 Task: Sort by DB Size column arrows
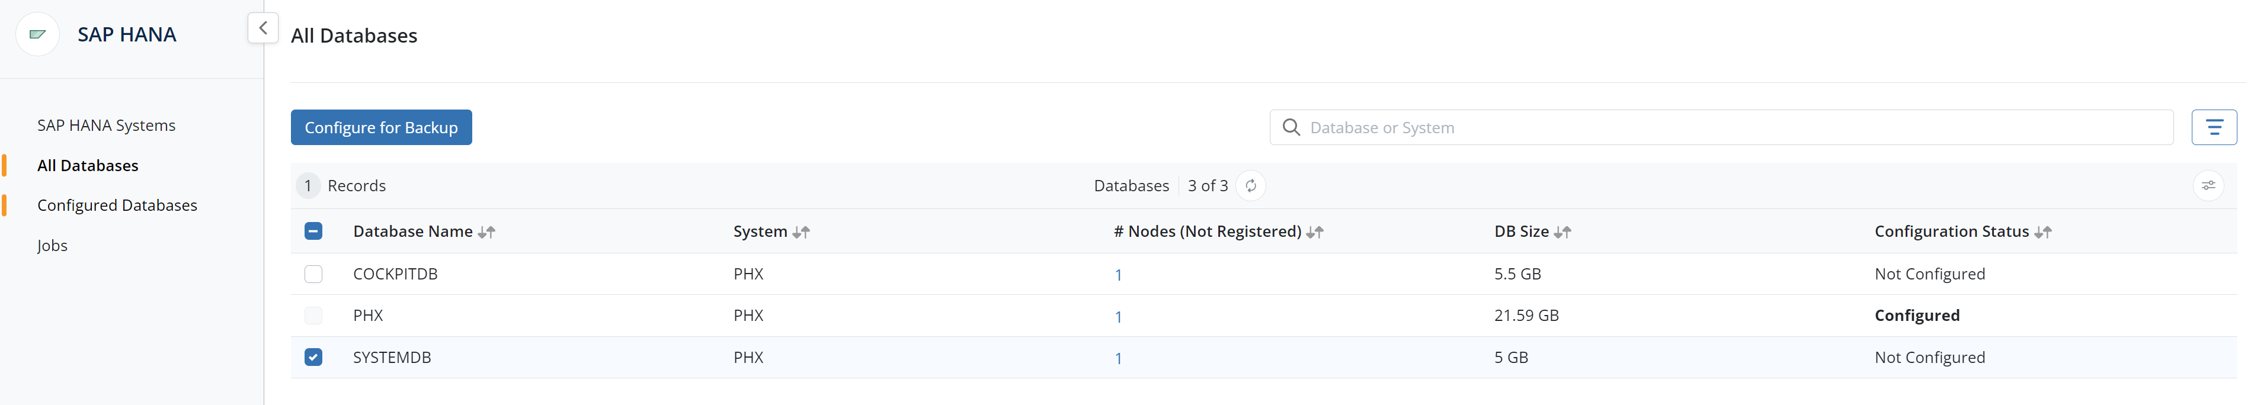1562,232
